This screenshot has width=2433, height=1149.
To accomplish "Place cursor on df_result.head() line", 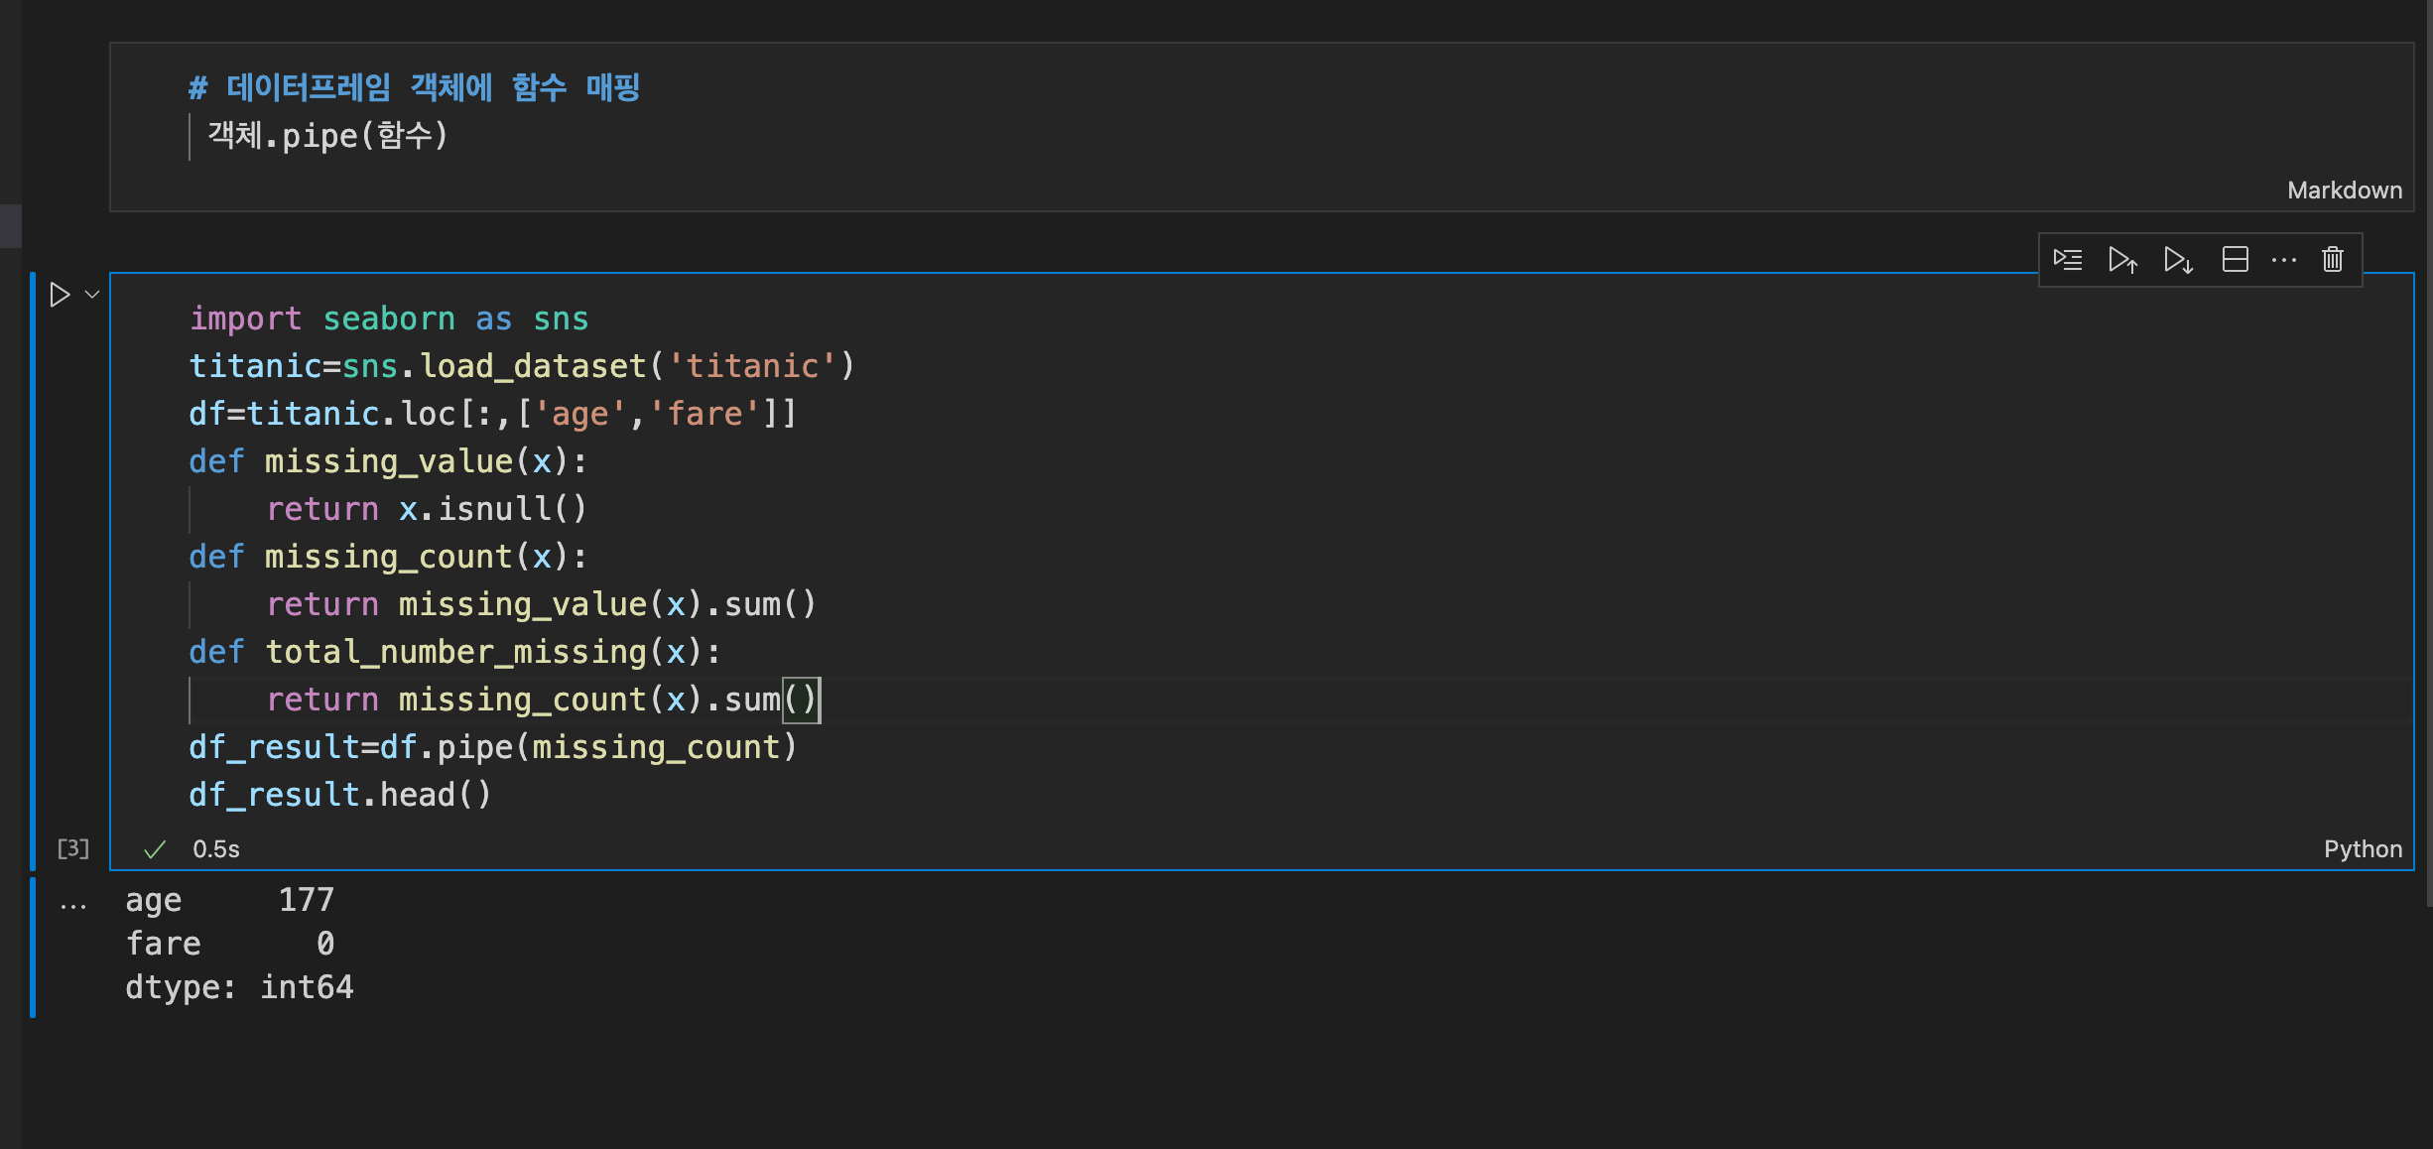I will point(339,795).
